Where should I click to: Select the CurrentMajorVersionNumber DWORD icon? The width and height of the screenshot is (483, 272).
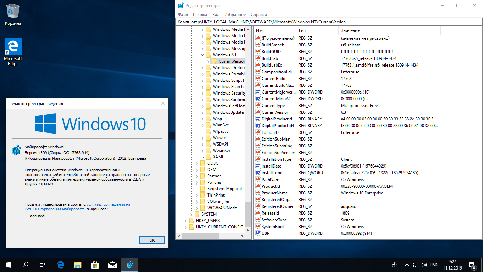coord(258,92)
